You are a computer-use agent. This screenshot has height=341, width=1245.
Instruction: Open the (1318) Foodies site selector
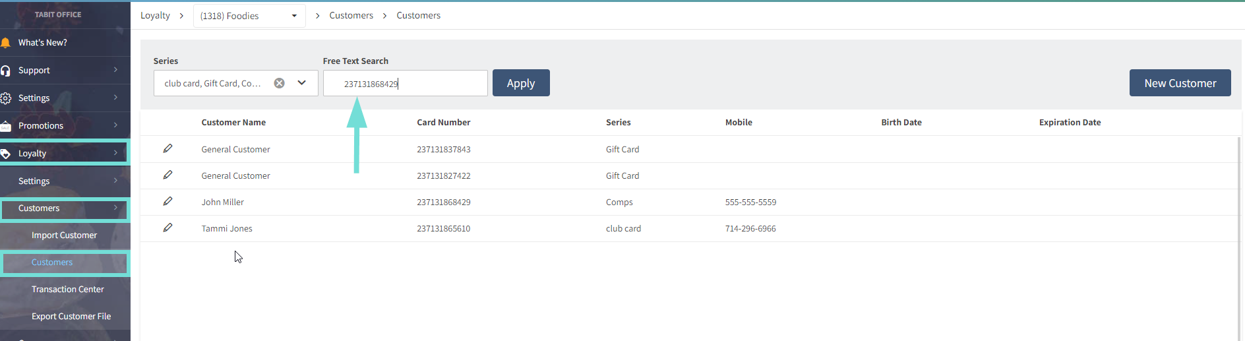coord(249,16)
